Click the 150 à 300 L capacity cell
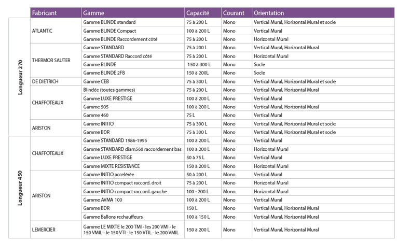The height and width of the screenshot is (242, 397). pyautogui.click(x=203, y=64)
